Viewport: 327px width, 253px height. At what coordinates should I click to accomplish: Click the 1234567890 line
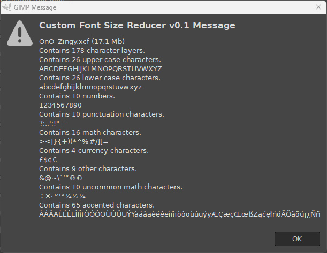pyautogui.click(x=60, y=105)
